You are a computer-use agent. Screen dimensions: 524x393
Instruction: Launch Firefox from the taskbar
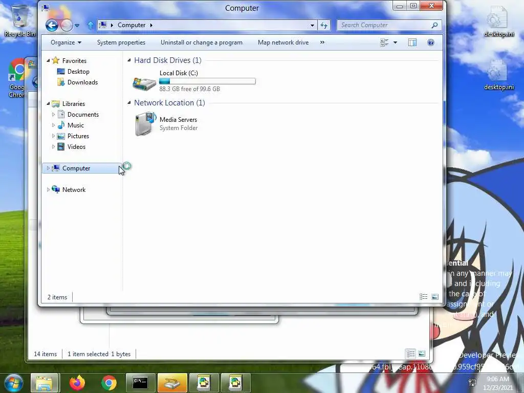pyautogui.click(x=77, y=383)
